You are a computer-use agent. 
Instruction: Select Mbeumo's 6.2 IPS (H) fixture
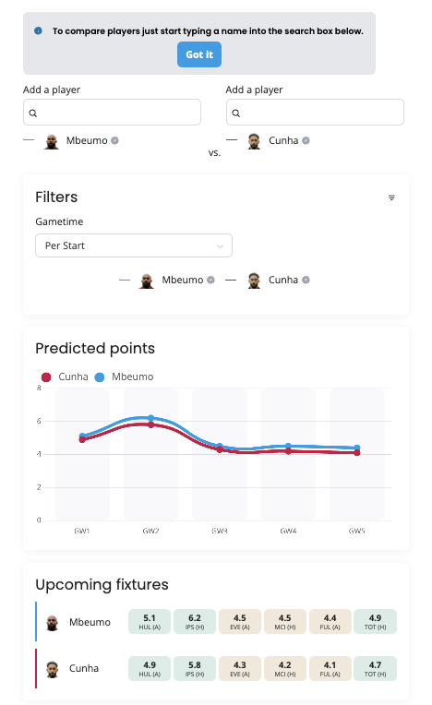click(195, 622)
